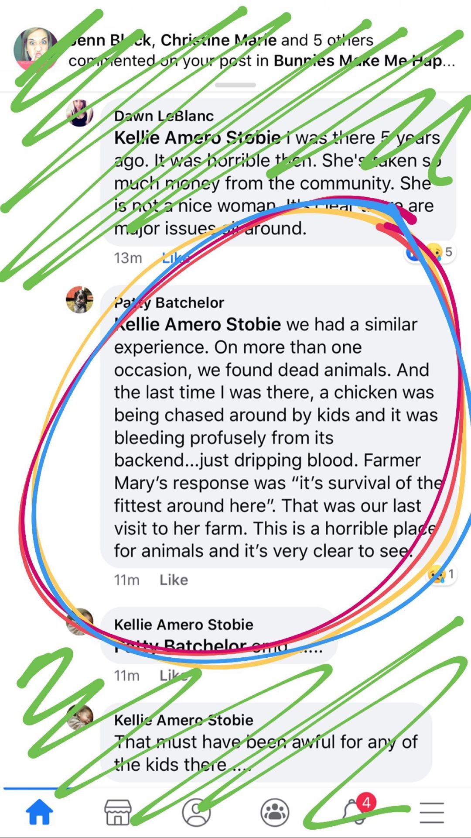This screenshot has width=471, height=838.
Task: Tap Dawn LeBlanc's author name above her comment
Action: click(164, 116)
